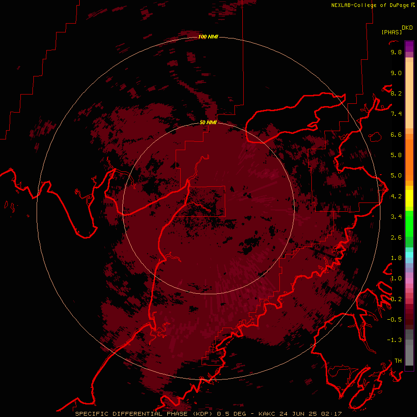This screenshot has width=417, height=417.
Task: Click the 5.8 value on the color scale
Action: tap(396, 155)
